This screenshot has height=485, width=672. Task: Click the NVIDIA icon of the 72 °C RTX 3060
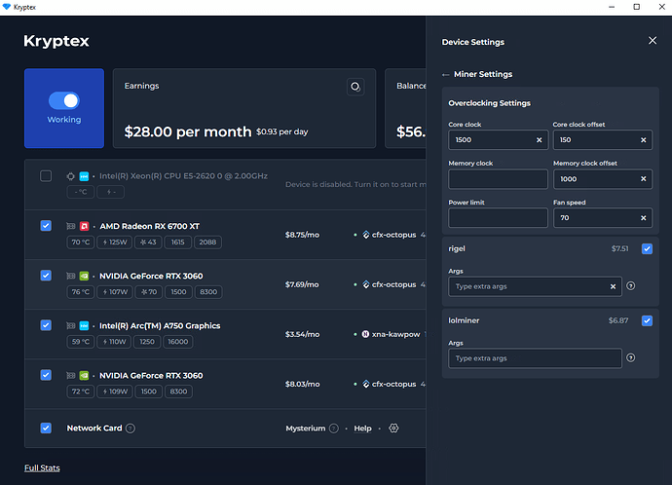(x=85, y=376)
